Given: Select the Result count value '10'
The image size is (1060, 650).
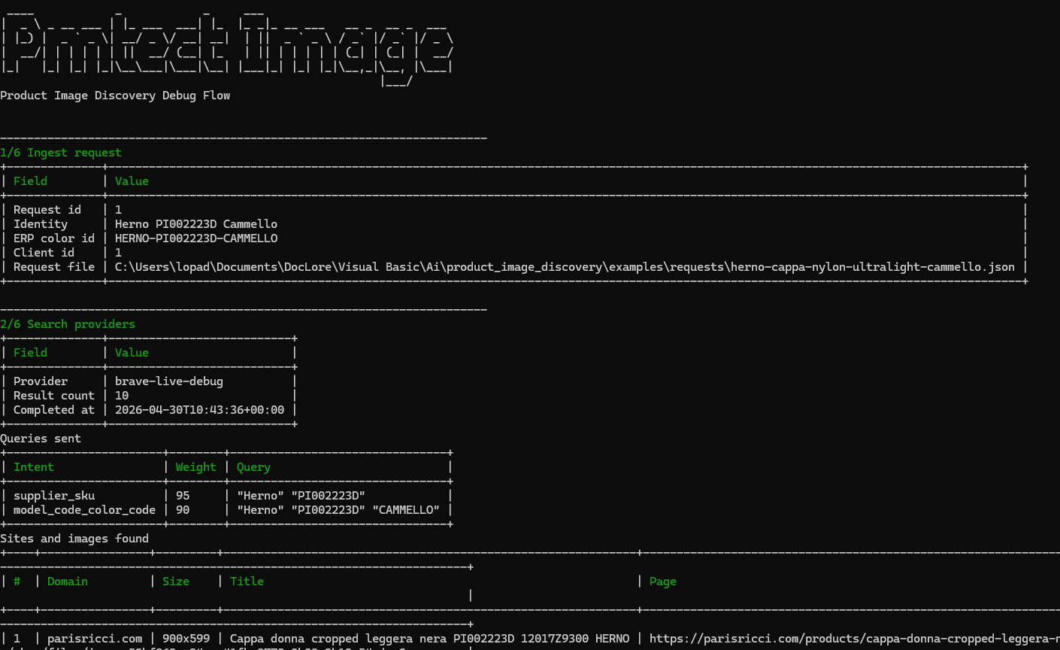Looking at the screenshot, I should click(122, 396).
